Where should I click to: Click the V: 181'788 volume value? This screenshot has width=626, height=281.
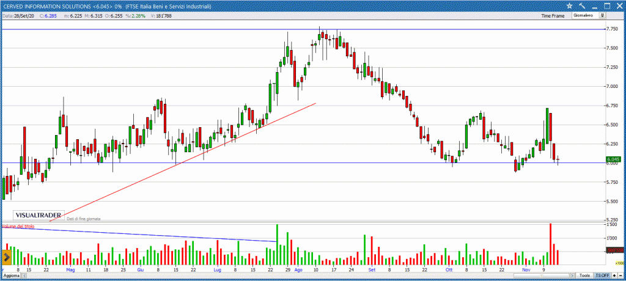[161, 16]
